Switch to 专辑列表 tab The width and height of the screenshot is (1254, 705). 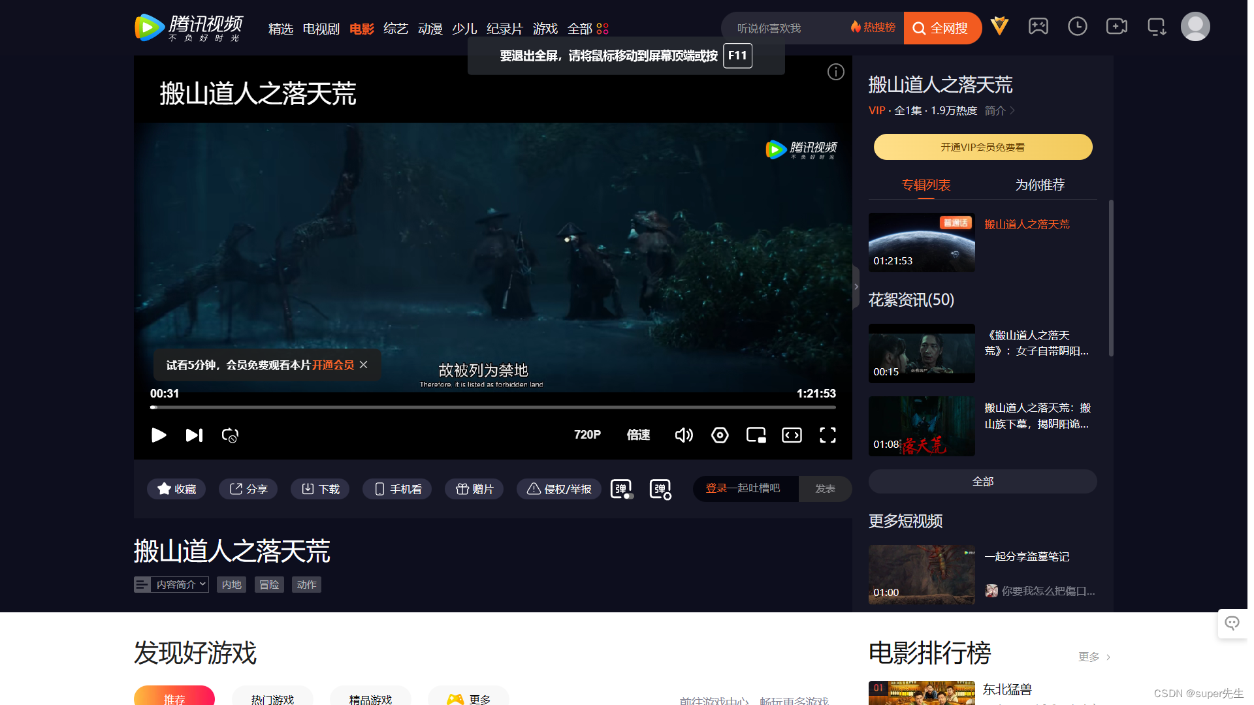point(926,185)
